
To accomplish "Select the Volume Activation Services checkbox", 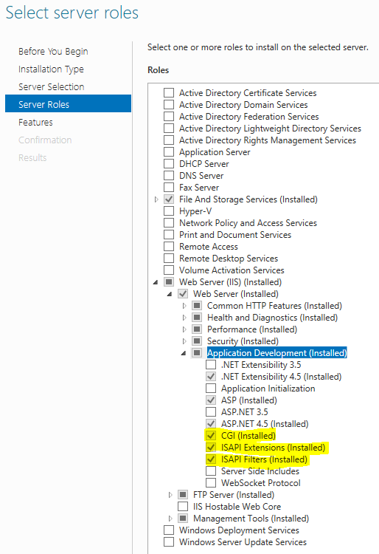I will pos(169,270).
